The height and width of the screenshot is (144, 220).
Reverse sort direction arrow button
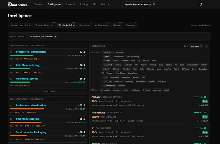coord(206,46)
